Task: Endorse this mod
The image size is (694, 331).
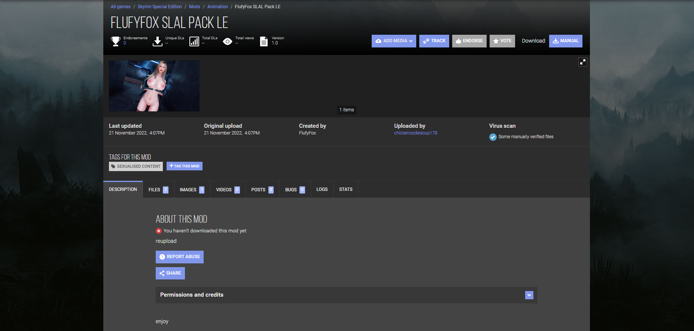Action: [469, 41]
